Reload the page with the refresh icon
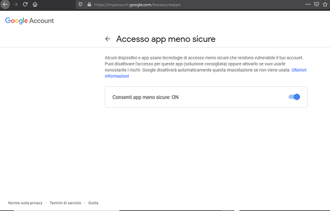This screenshot has height=211, width=330. click(x=25, y=5)
